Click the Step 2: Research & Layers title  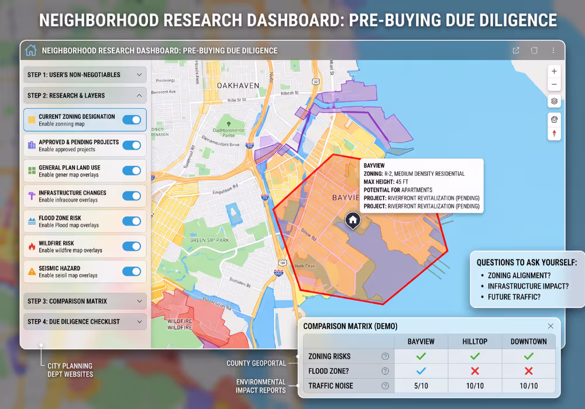point(66,96)
